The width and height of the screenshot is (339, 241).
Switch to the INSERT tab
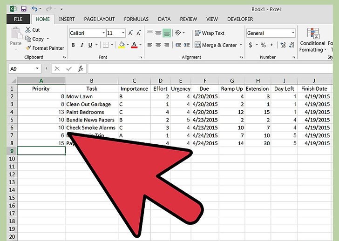pos(67,19)
